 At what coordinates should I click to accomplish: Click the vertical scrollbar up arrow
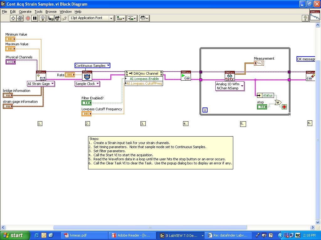pyautogui.click(x=318, y=25)
